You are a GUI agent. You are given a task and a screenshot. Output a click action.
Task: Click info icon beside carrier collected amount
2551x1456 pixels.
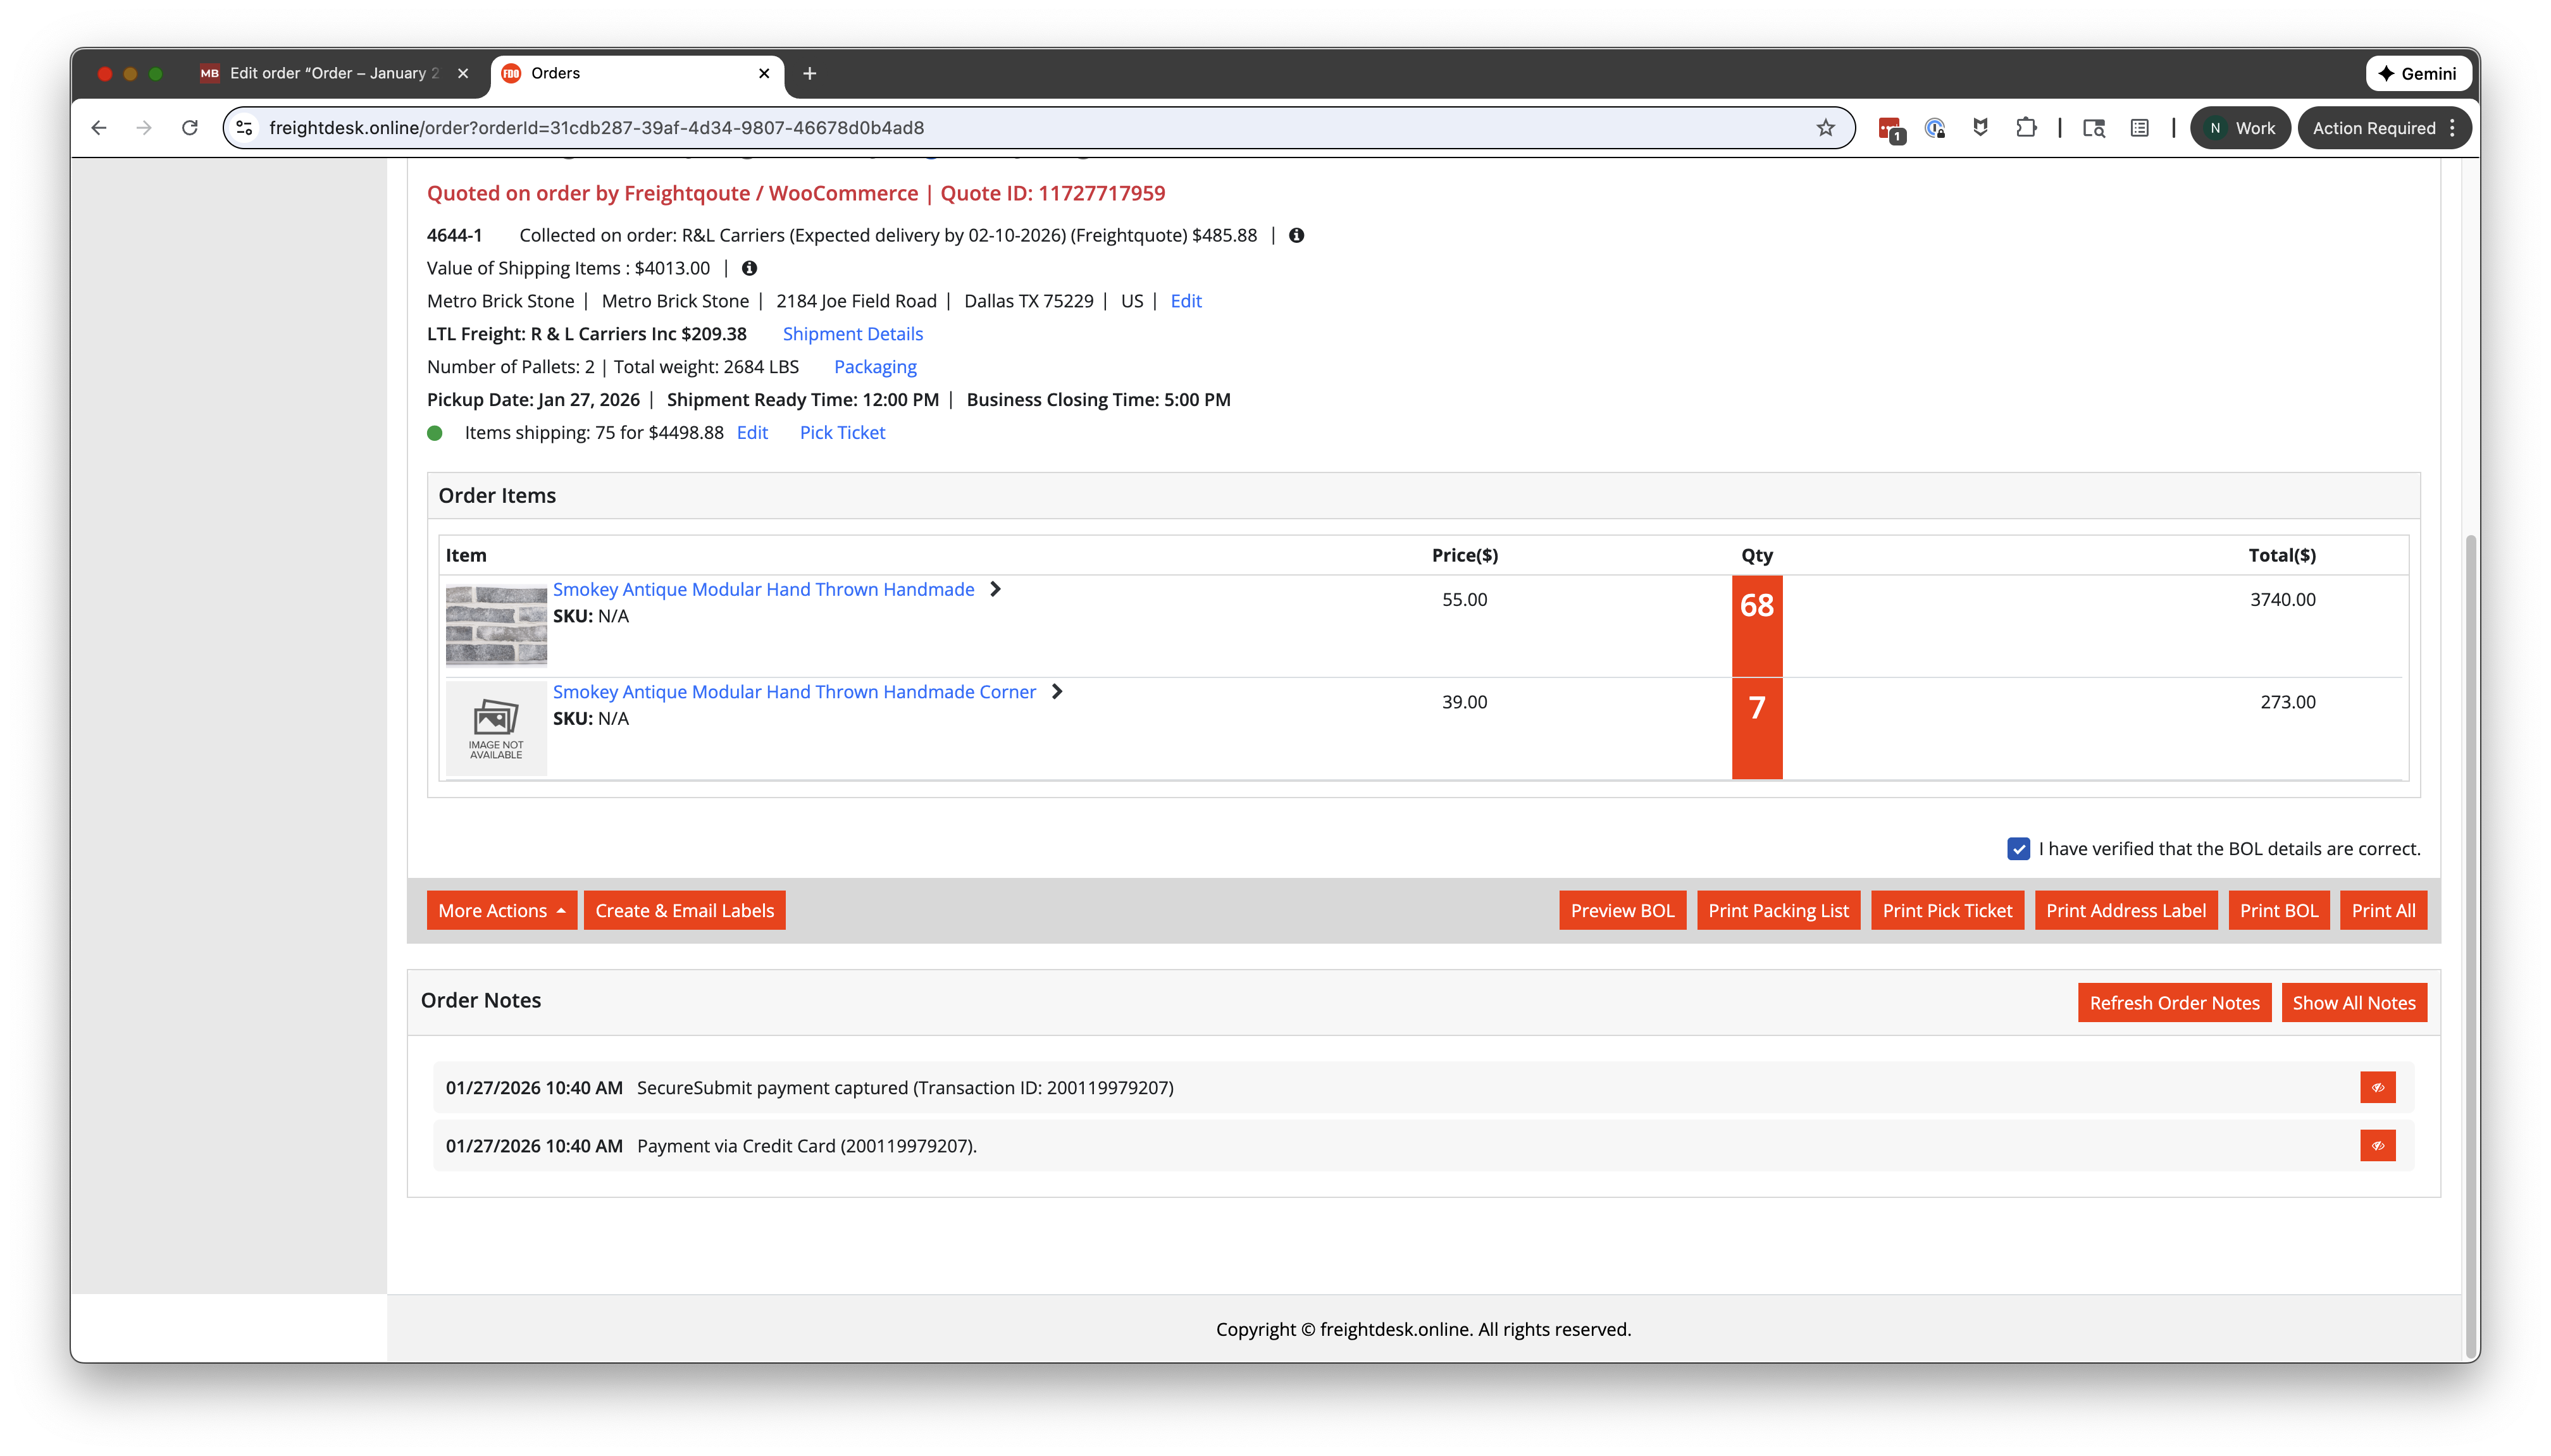tap(1296, 235)
